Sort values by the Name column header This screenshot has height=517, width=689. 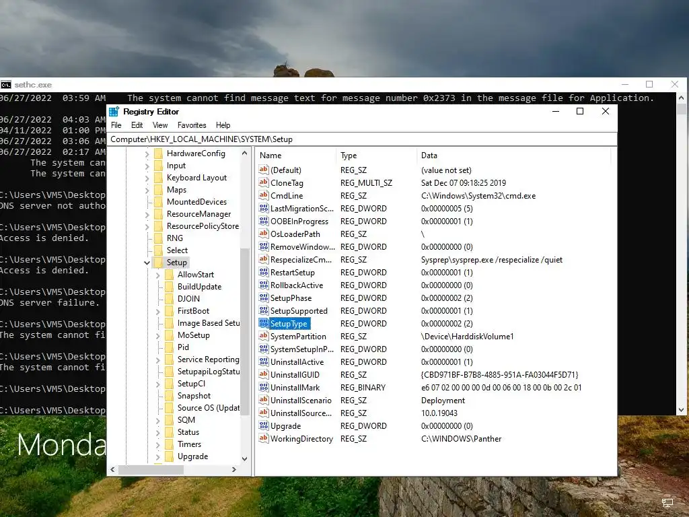[295, 156]
